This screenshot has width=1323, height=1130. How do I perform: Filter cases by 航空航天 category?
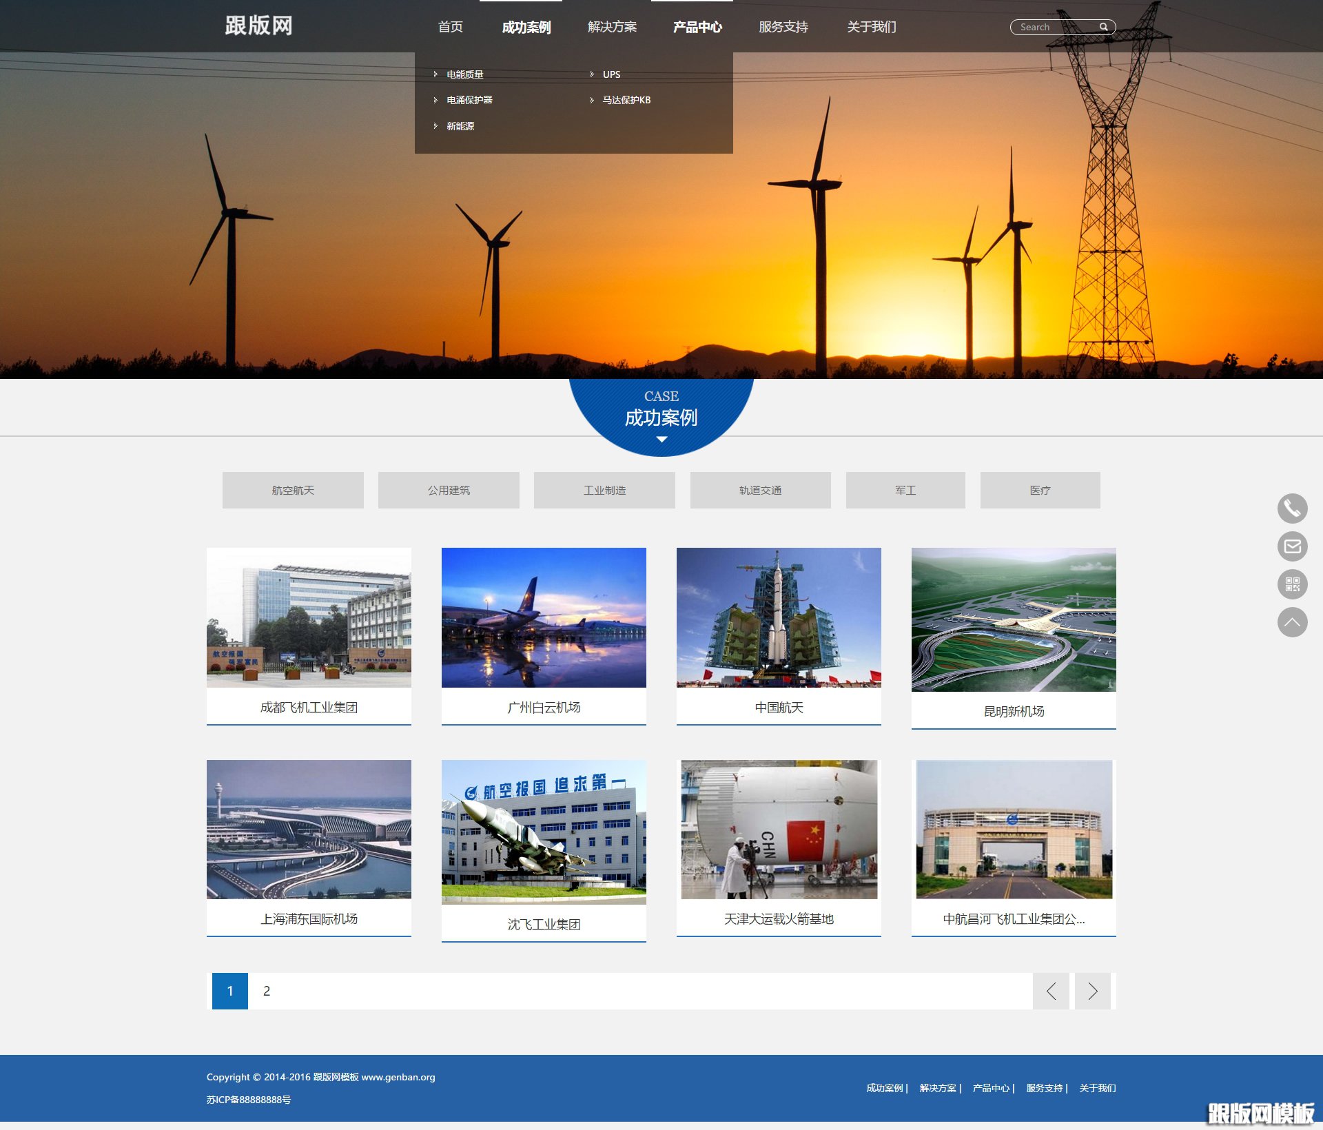coord(293,490)
